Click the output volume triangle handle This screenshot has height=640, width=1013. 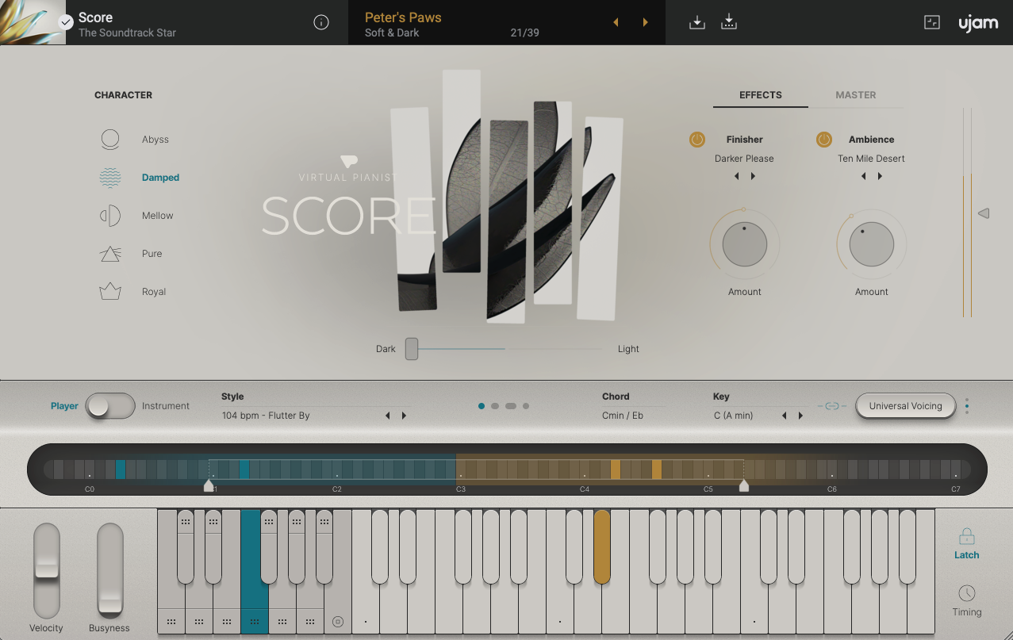(x=984, y=213)
